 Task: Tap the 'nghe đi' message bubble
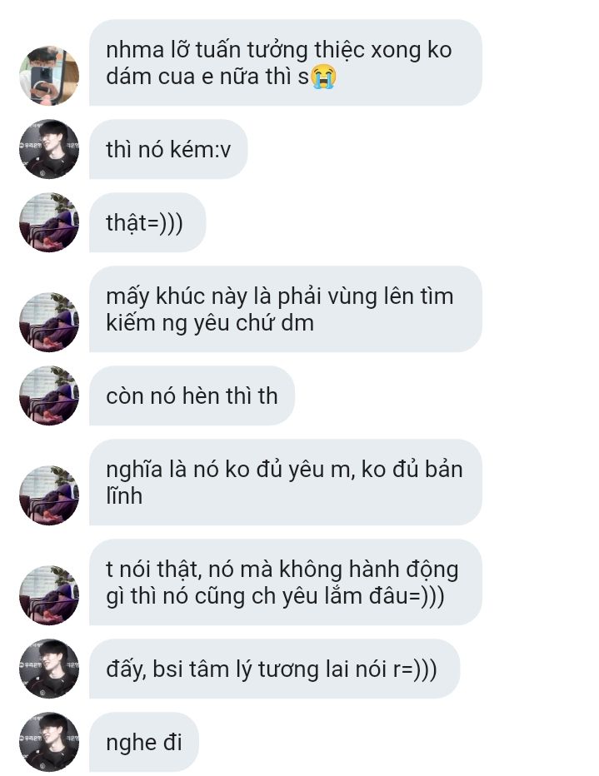[144, 742]
